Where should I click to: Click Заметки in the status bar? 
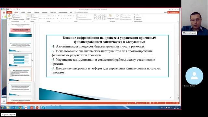130,103
